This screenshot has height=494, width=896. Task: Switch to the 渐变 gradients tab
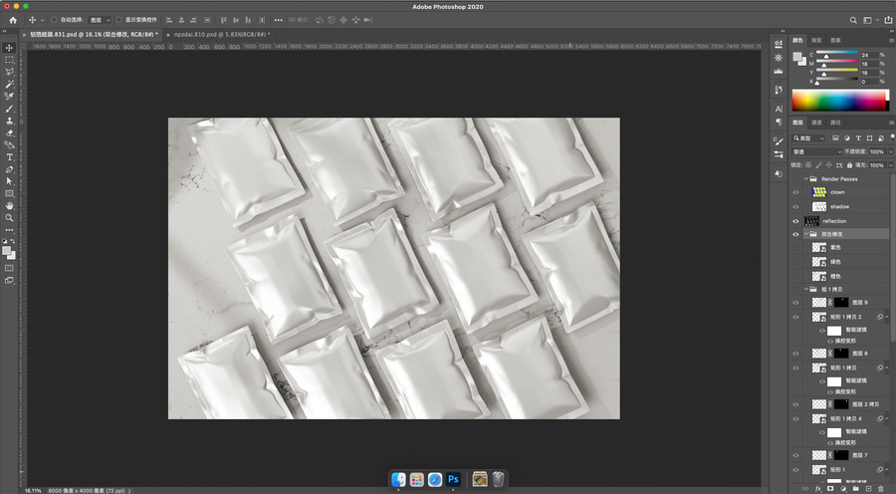click(816, 41)
